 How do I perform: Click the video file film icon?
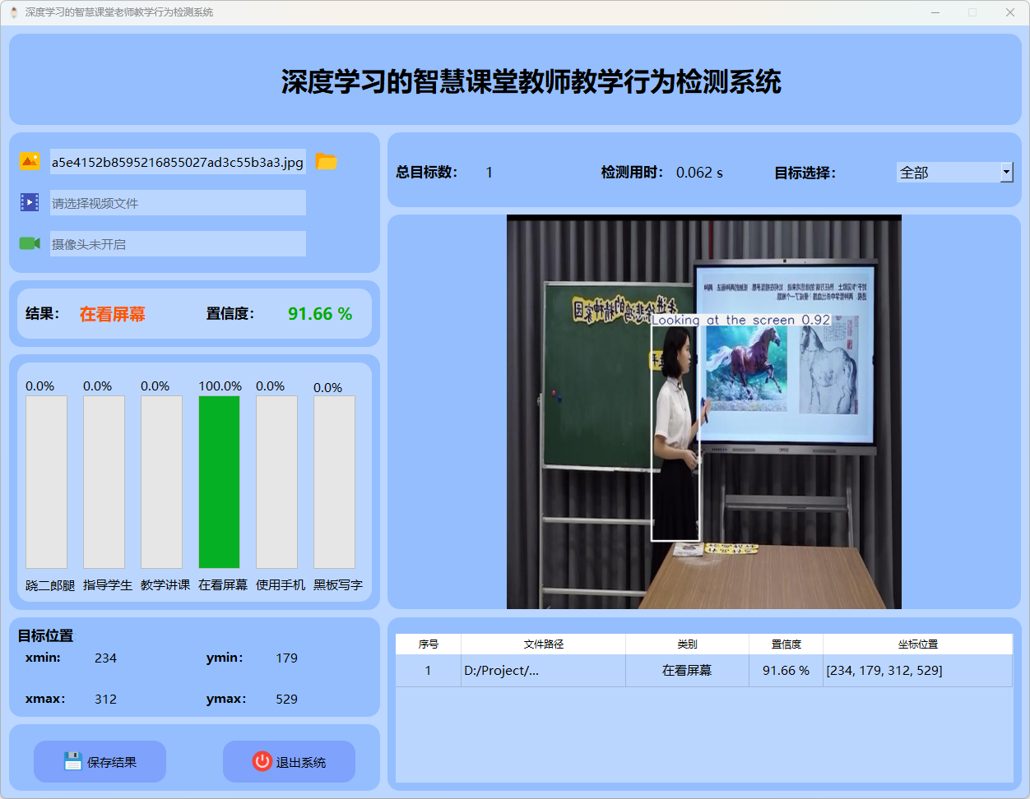(30, 202)
